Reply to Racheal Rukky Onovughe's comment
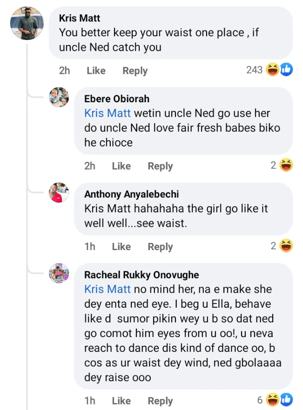This screenshot has width=303, height=410. coord(160,400)
